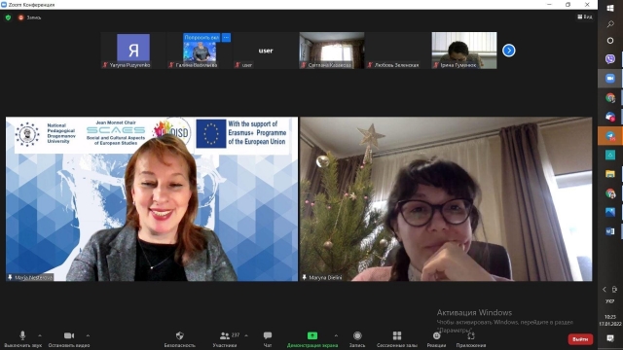
Task: Open Breakout Rooms from the toolbar
Action: coord(397,338)
